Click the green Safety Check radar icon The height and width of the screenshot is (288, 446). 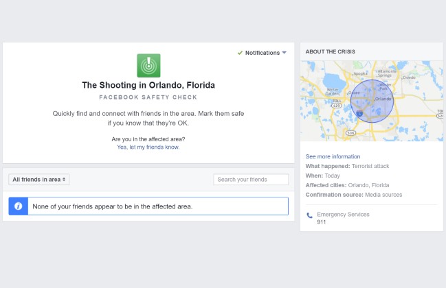(148, 65)
